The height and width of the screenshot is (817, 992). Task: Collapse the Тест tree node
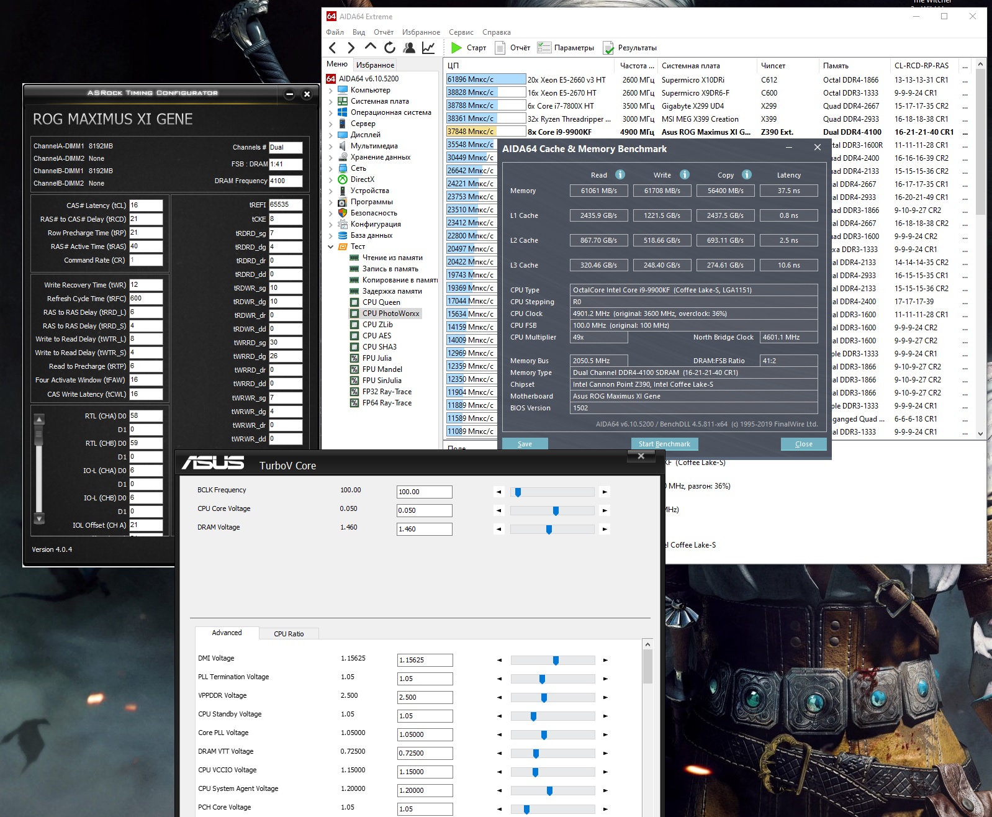point(331,246)
